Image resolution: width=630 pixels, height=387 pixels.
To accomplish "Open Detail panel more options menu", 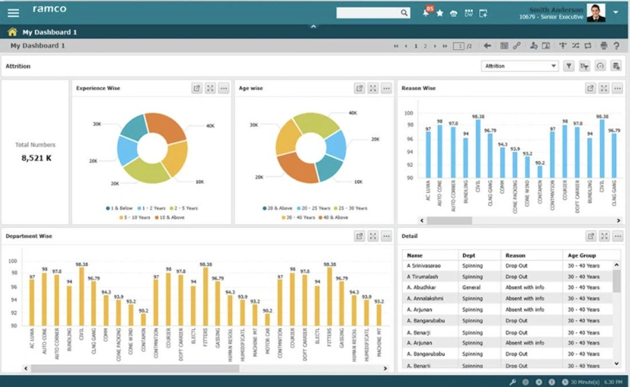I will coord(618,236).
